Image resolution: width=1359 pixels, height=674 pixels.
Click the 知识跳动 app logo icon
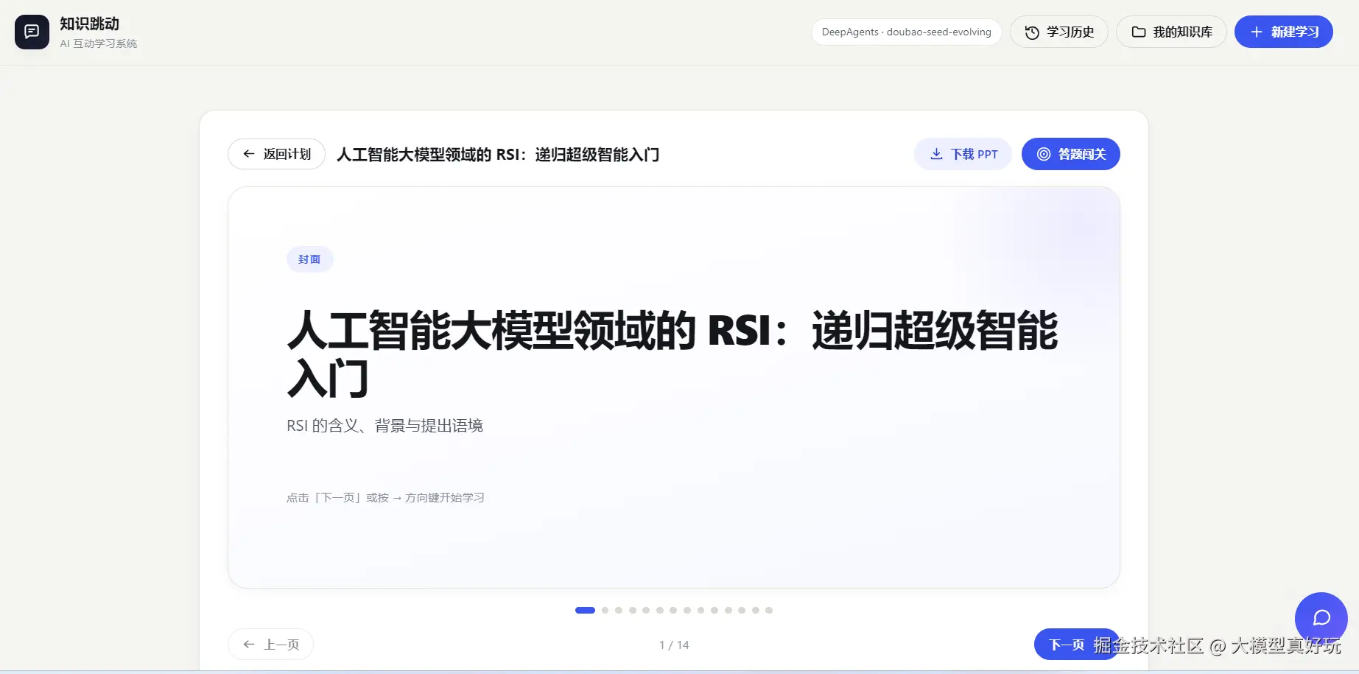32,32
